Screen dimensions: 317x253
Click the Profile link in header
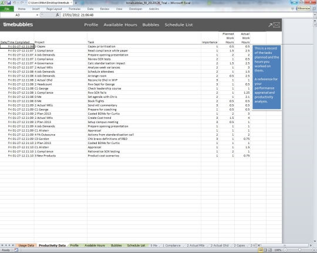tap(91, 25)
